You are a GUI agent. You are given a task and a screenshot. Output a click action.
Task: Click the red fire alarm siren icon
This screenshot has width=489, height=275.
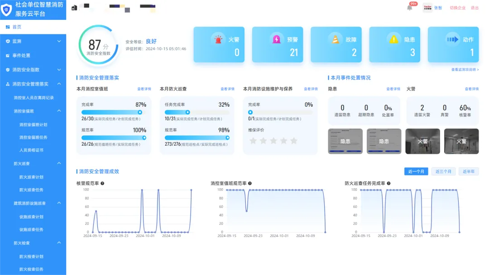pyautogui.click(x=218, y=39)
